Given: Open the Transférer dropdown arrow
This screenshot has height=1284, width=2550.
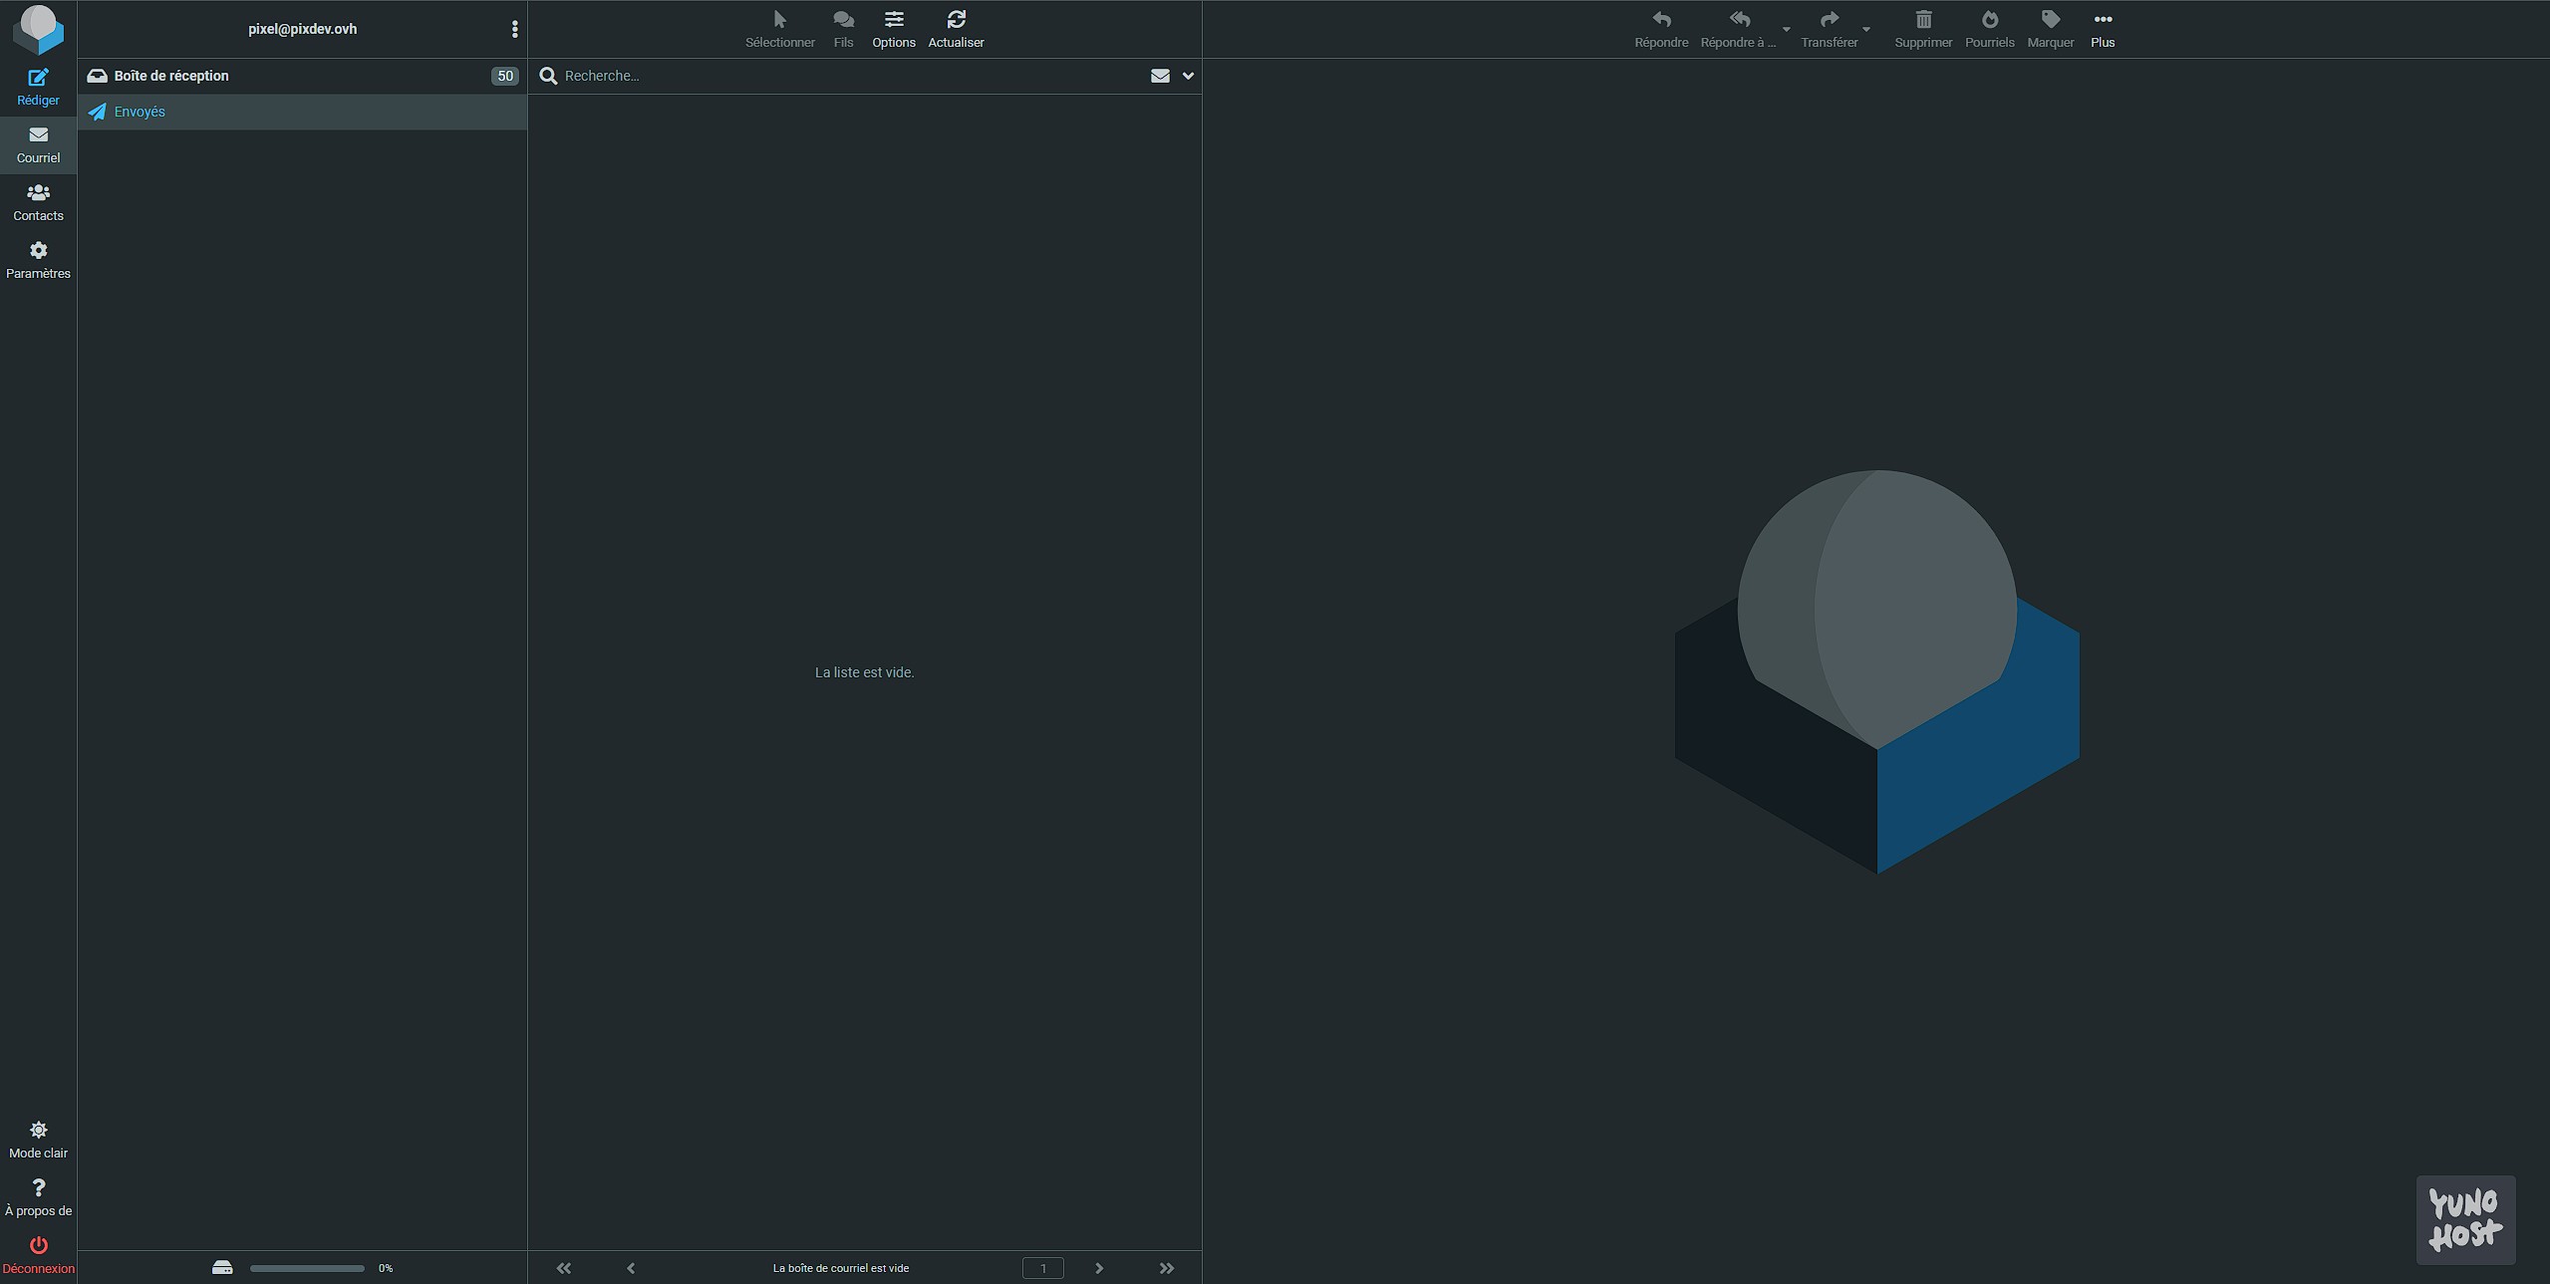Looking at the screenshot, I should (1866, 29).
